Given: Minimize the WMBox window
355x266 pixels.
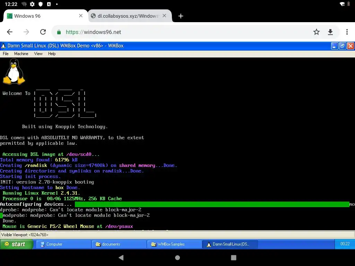Looking at the screenshot, I should (x=334, y=46).
